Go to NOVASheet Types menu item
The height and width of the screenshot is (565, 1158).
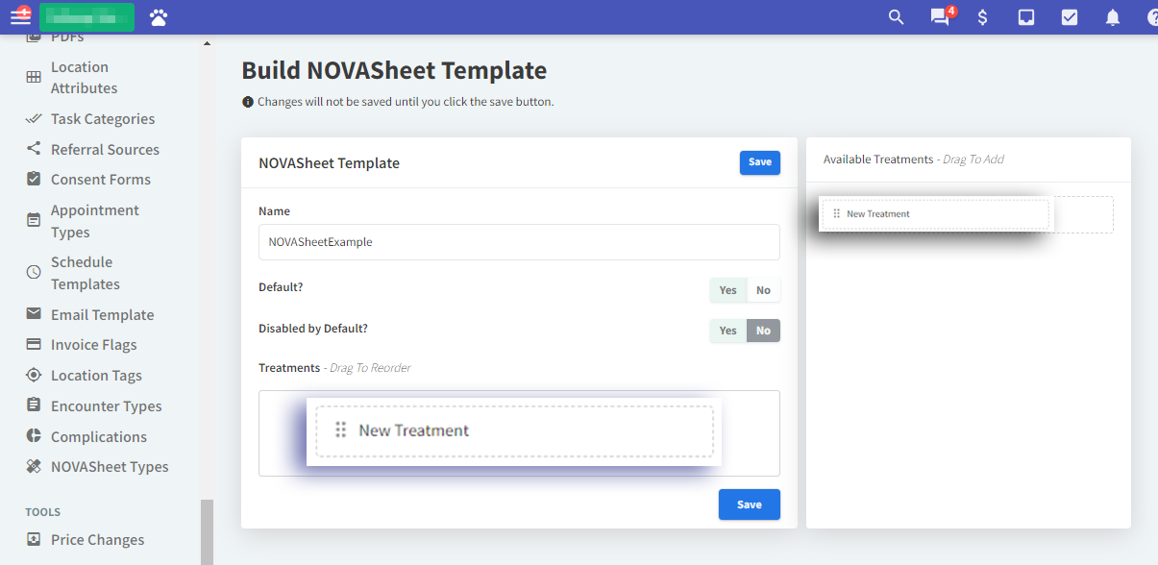point(109,467)
